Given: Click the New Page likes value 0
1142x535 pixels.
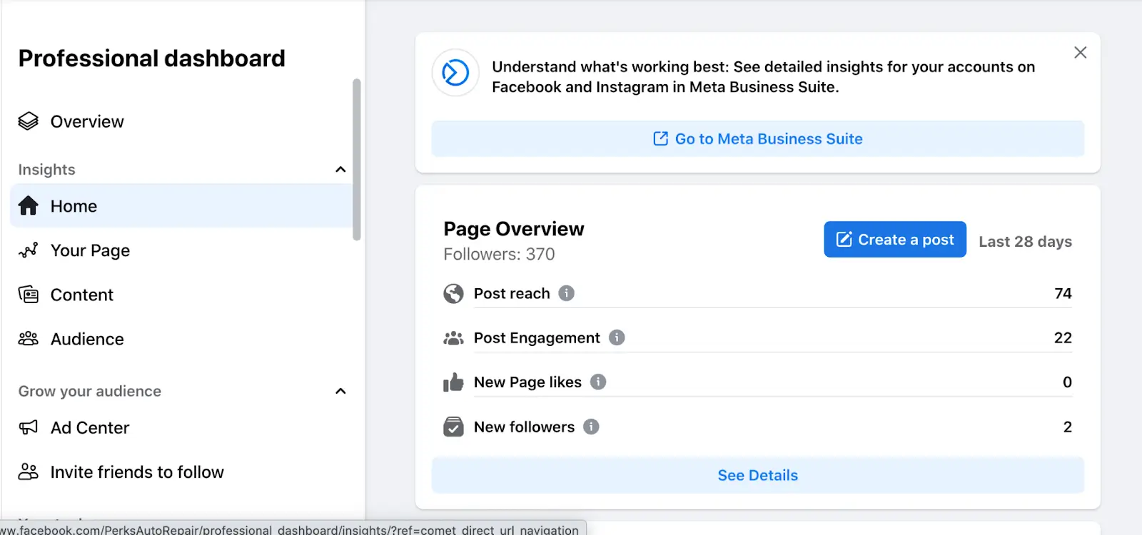Looking at the screenshot, I should pos(1067,382).
